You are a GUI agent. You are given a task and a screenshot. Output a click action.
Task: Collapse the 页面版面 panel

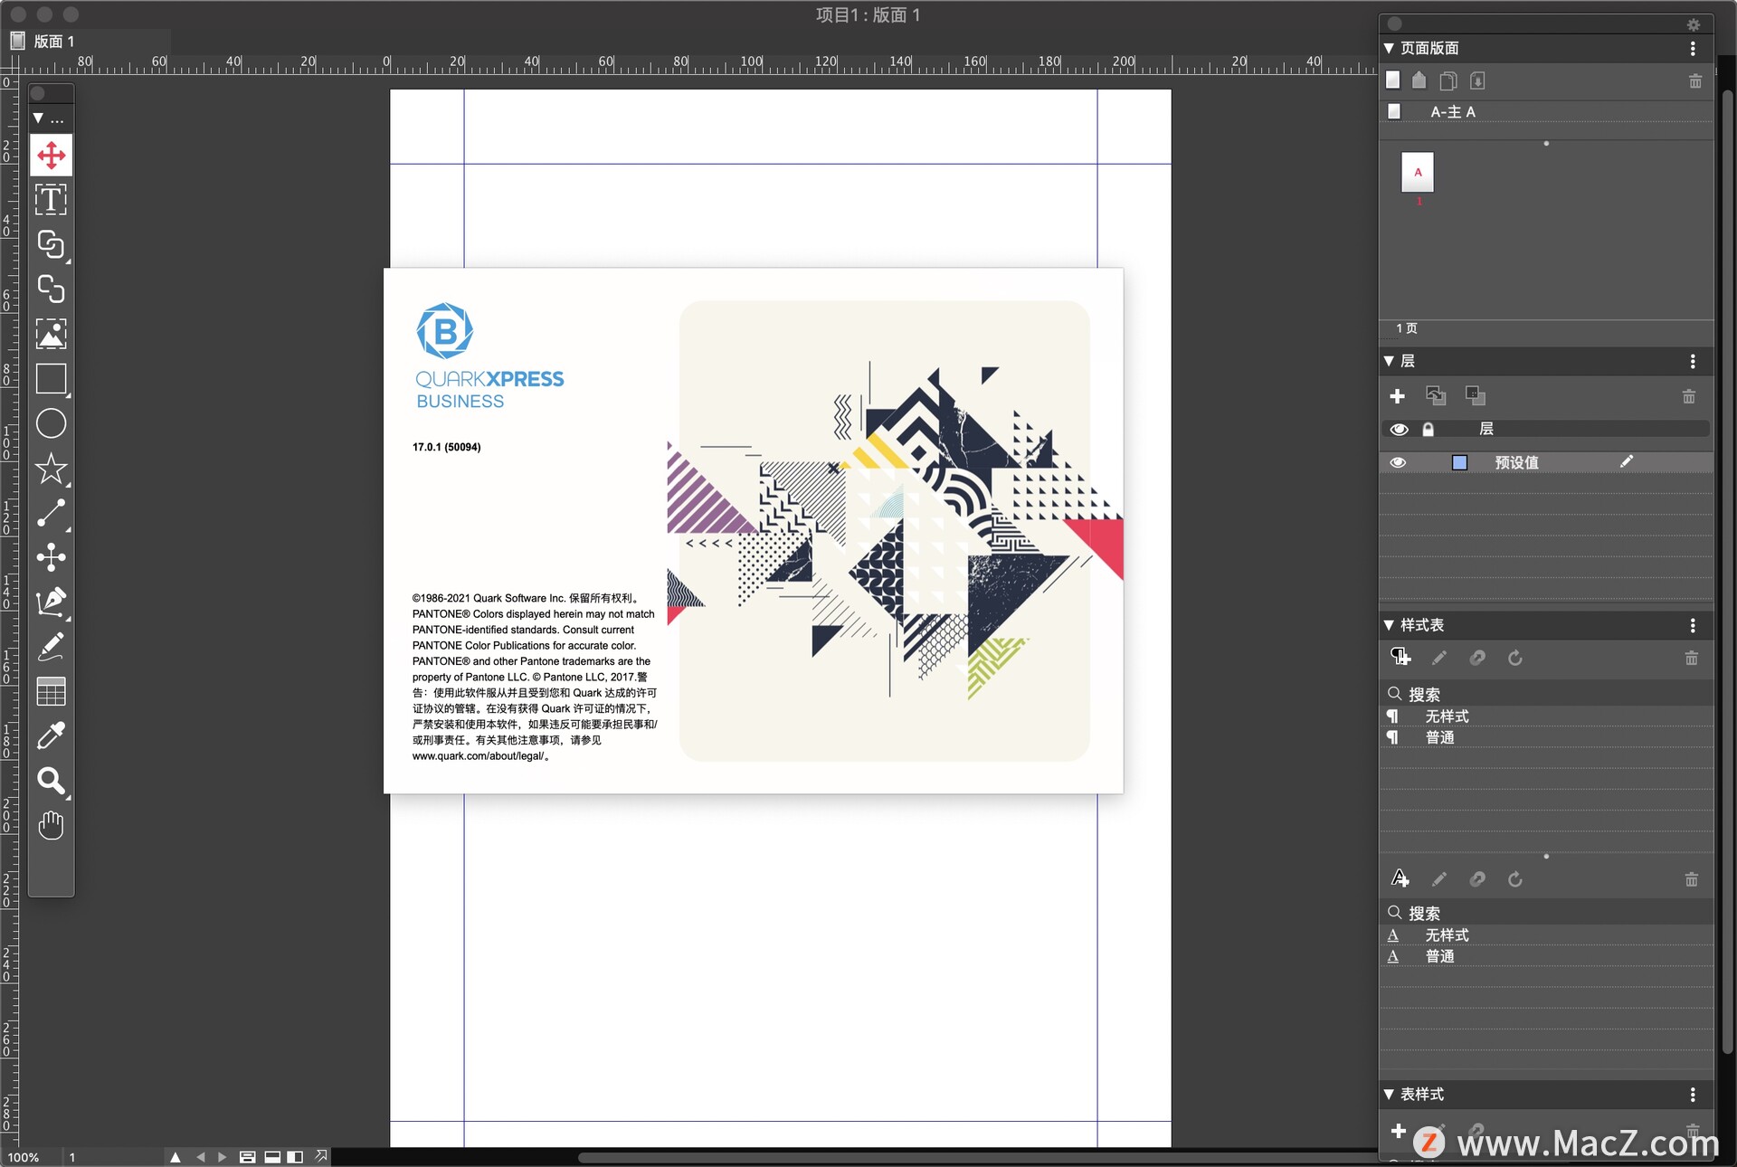[x=1391, y=48]
